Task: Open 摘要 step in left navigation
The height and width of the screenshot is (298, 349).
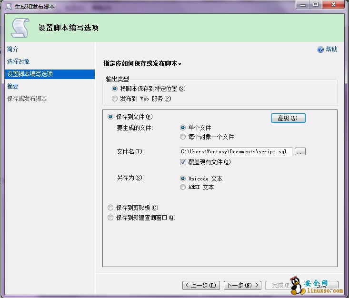Action: pyautogui.click(x=13, y=86)
